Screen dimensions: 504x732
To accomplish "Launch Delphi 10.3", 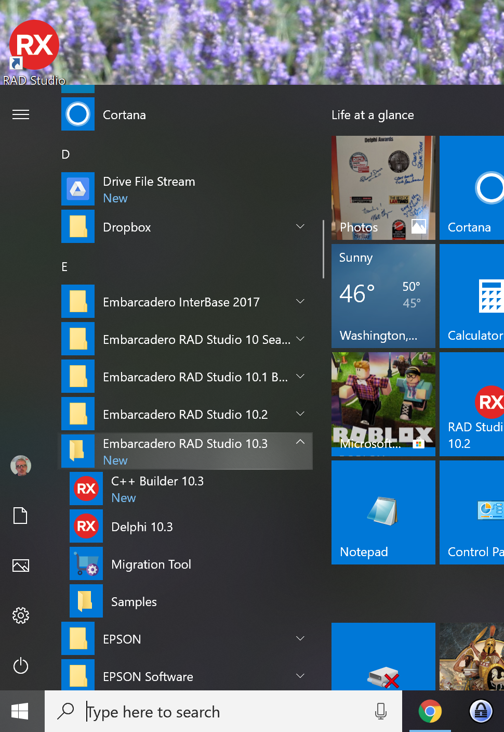I will (x=142, y=526).
